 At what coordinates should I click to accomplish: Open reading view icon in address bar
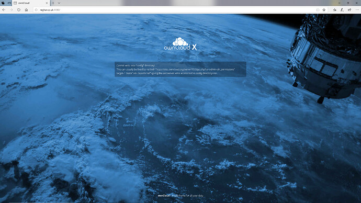[x=318, y=10]
